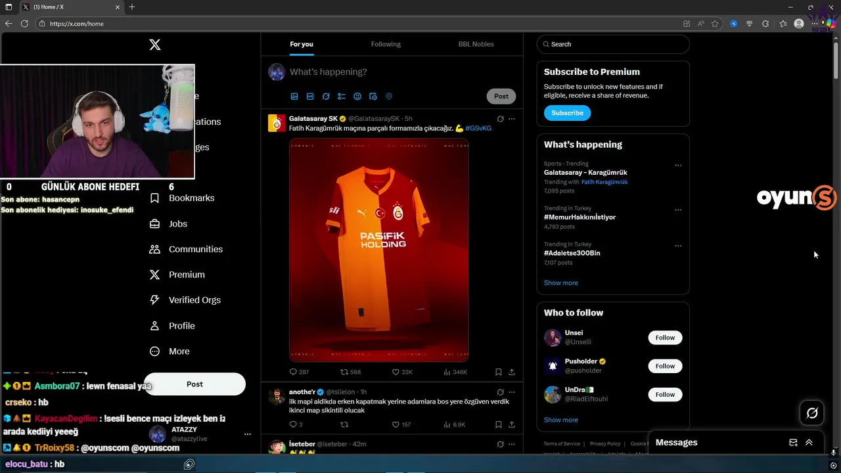
Task: Open Communities in the sidebar
Action: (186, 249)
